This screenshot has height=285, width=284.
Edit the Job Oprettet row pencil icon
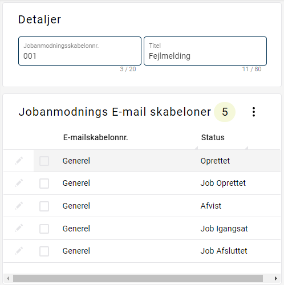coord(19,183)
